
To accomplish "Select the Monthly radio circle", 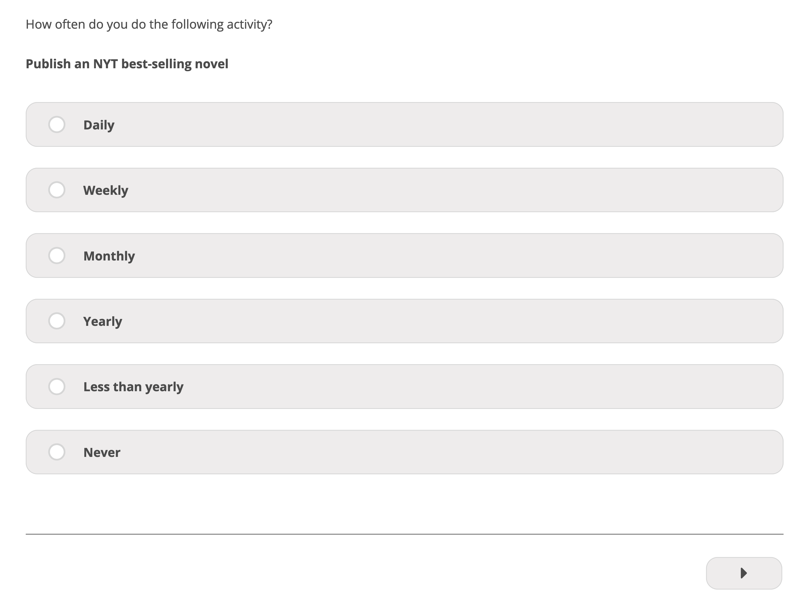I will 57,255.
